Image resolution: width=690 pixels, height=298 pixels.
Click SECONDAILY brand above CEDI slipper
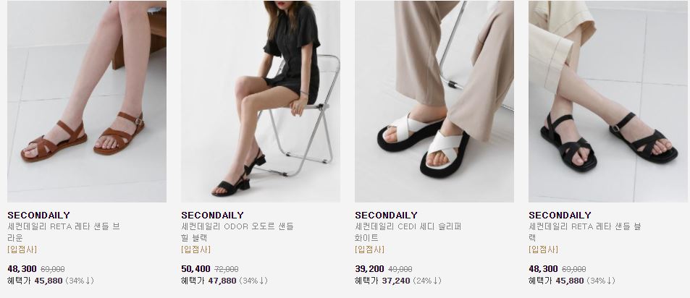coord(387,215)
